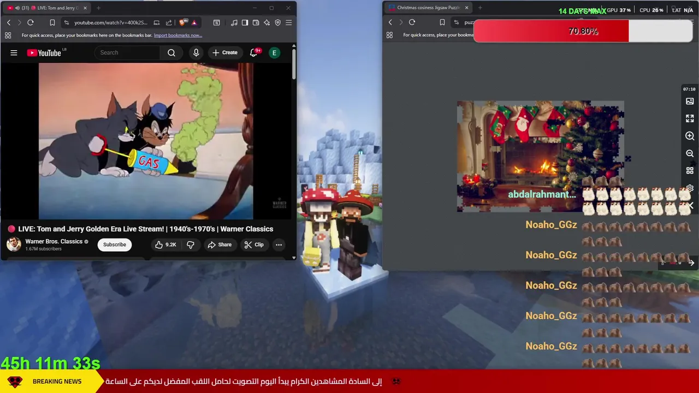Go back in the YouTube browser window

tap(9, 22)
